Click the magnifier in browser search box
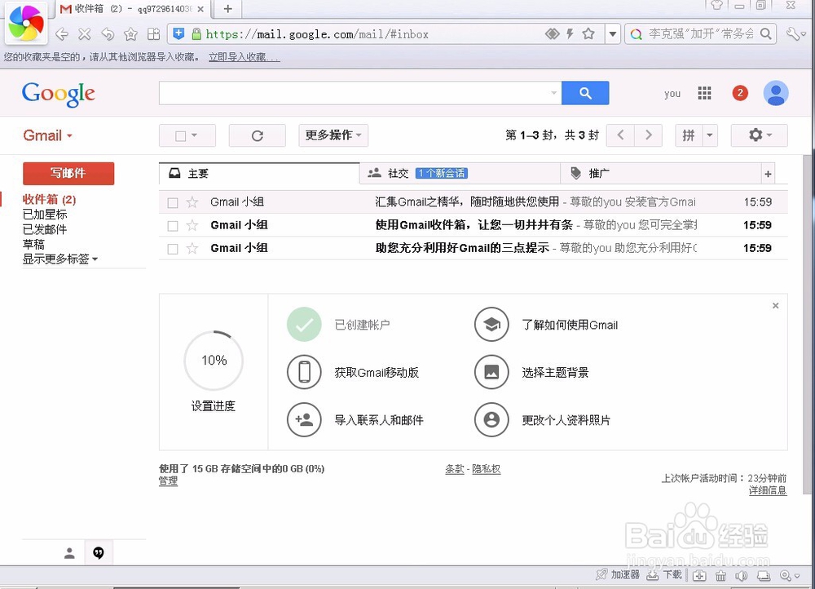 765,33
